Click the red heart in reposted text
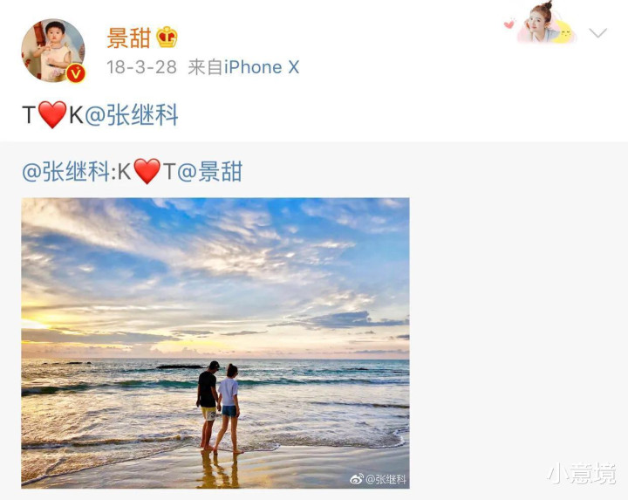The image size is (628, 500). [x=147, y=171]
